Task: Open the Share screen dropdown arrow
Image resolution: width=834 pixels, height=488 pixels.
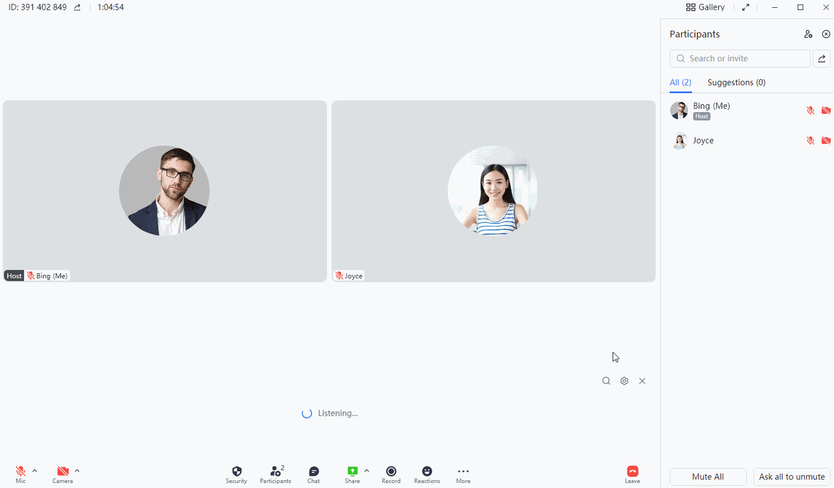Action: point(367,470)
